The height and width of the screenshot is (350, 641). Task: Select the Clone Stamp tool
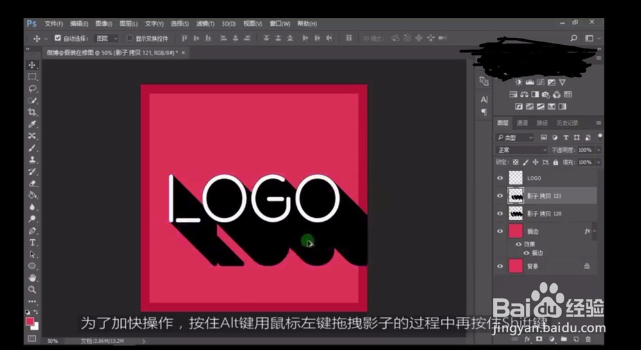[32, 160]
